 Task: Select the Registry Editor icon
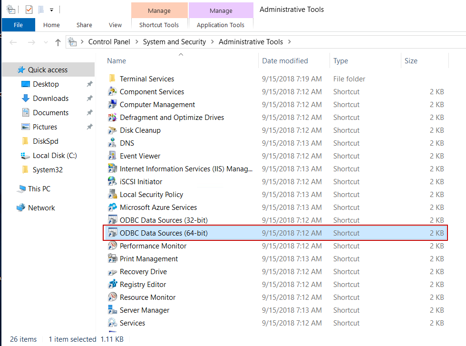point(112,285)
